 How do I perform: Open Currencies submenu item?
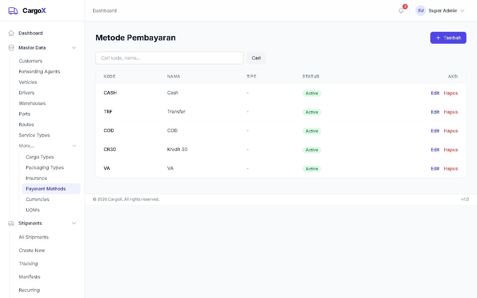tap(37, 199)
